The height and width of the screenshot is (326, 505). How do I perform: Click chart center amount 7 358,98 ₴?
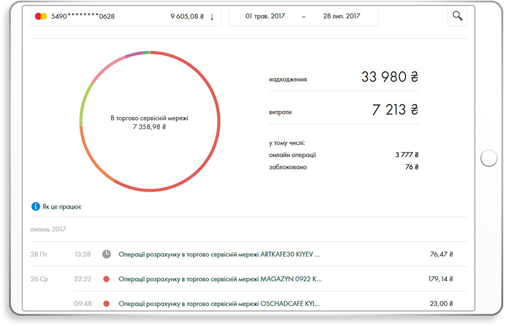click(149, 127)
